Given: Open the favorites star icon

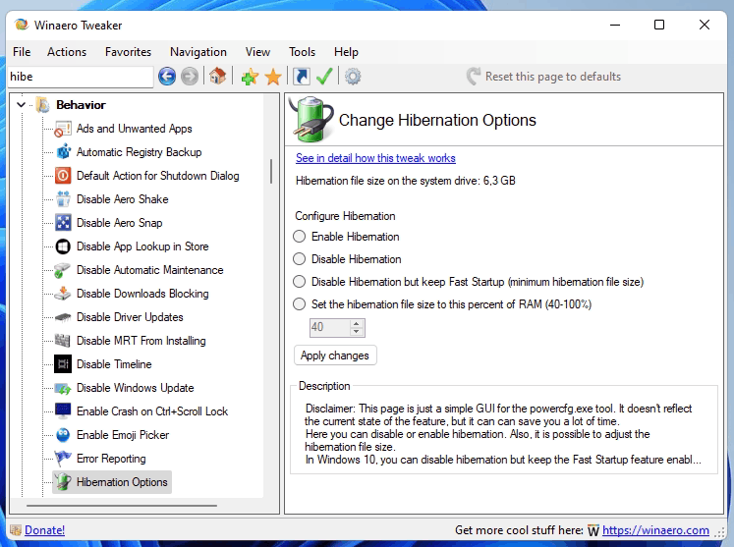Looking at the screenshot, I should [x=273, y=77].
